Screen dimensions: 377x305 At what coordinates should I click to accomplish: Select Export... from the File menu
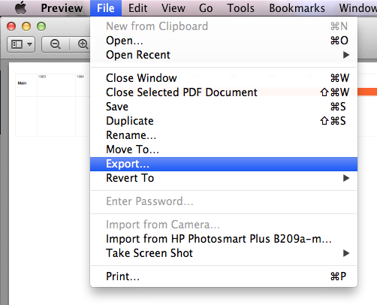pos(224,164)
